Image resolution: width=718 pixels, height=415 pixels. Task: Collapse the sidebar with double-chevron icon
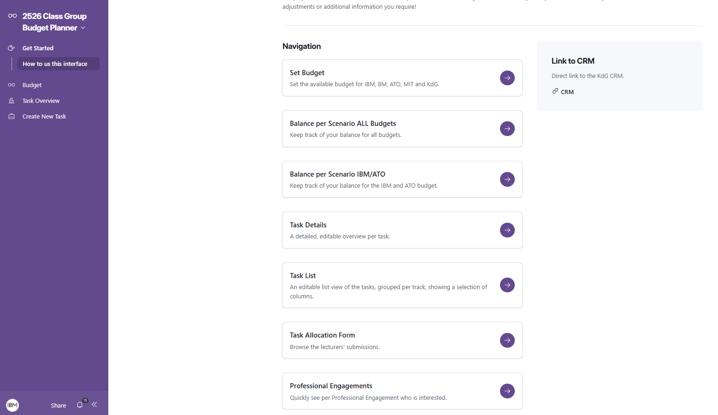coord(94,404)
